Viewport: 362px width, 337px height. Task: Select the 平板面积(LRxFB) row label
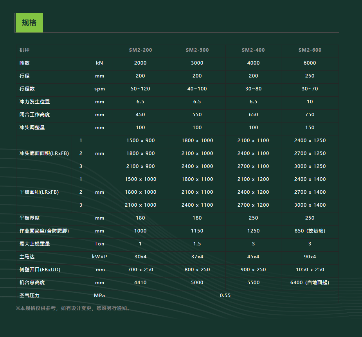(39, 192)
